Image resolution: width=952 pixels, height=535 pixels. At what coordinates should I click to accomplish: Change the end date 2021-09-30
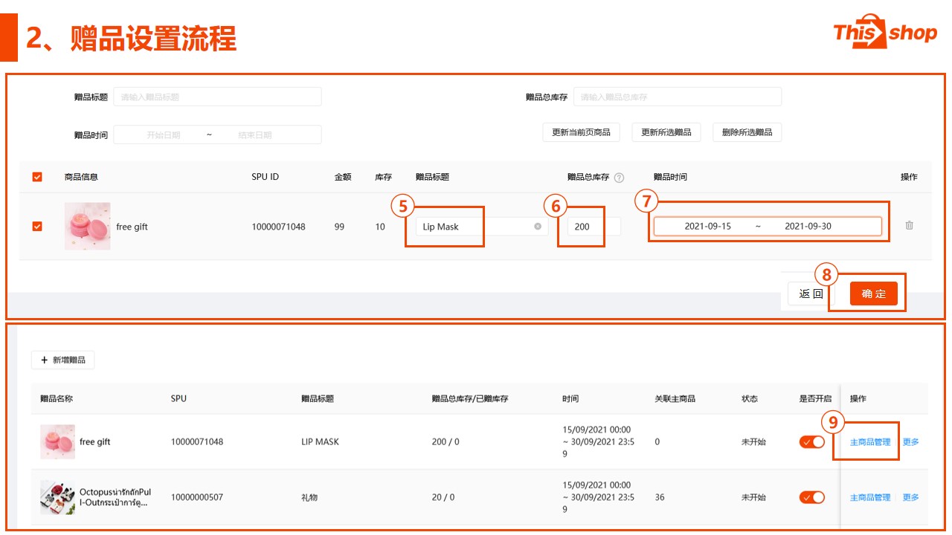pyautogui.click(x=808, y=226)
